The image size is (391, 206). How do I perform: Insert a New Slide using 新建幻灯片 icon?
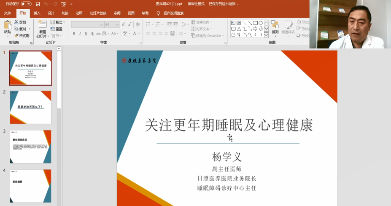click(x=43, y=26)
